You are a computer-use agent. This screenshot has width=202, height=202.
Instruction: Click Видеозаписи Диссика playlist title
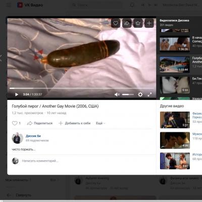tap(174, 21)
